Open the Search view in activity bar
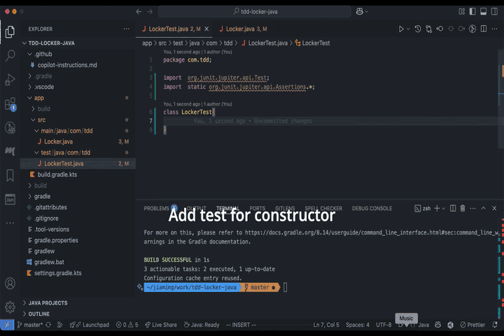The image size is (504, 336). pyautogui.click(x=10, y=55)
